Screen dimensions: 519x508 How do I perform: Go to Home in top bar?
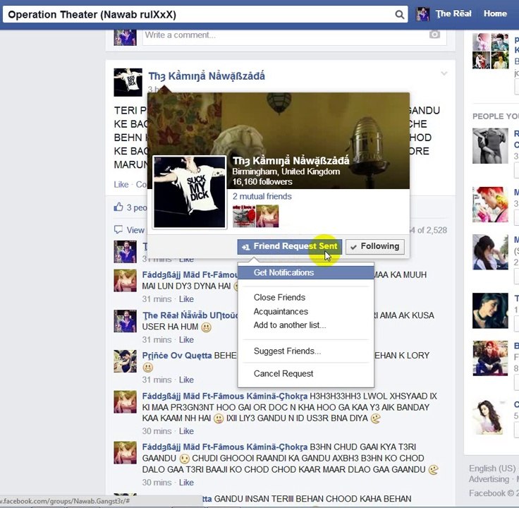(x=495, y=13)
